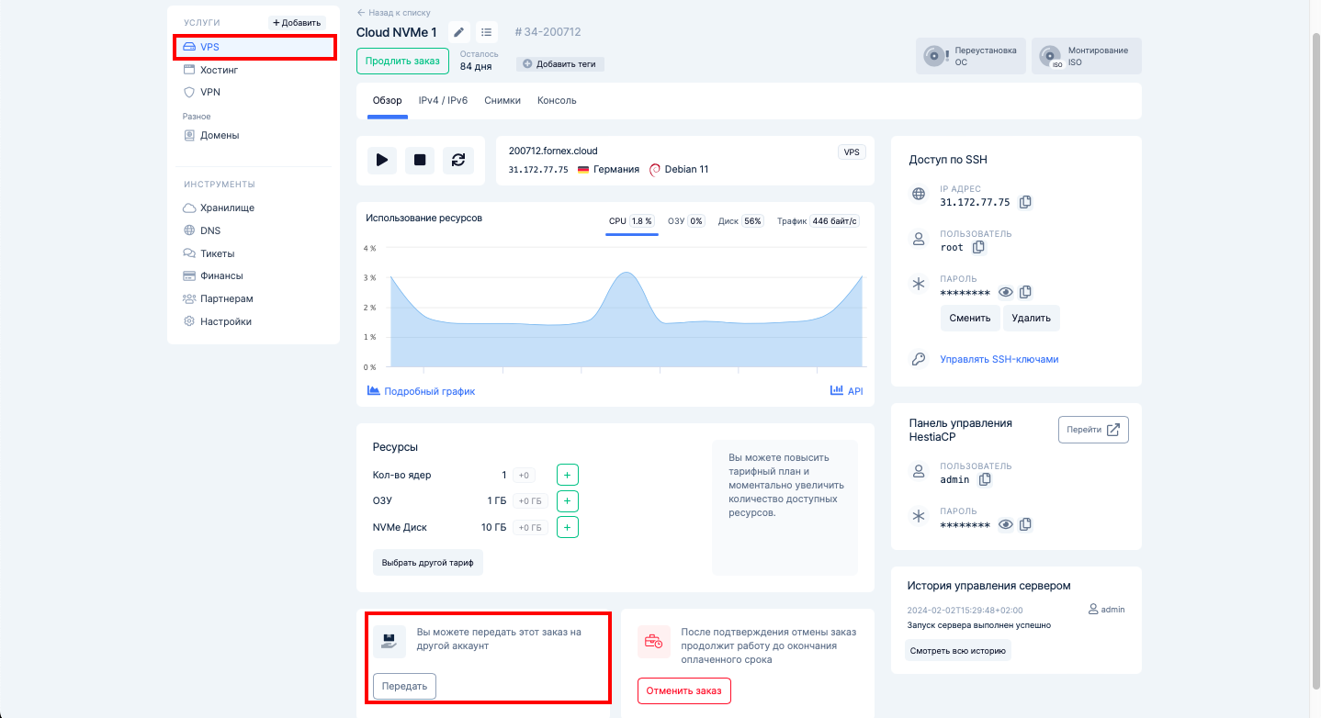Increase NVMe Диск size with the plus button
The image size is (1321, 718).
point(568,527)
